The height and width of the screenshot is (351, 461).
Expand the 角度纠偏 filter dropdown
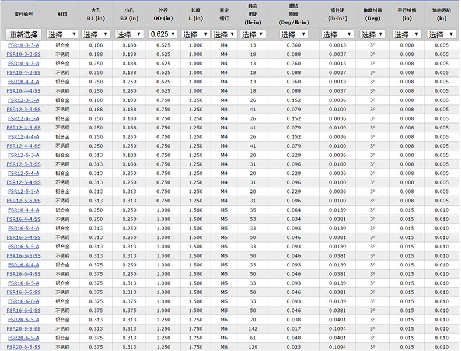pos(372,34)
